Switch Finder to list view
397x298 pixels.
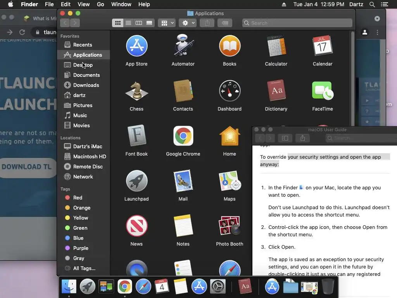pyautogui.click(x=128, y=23)
